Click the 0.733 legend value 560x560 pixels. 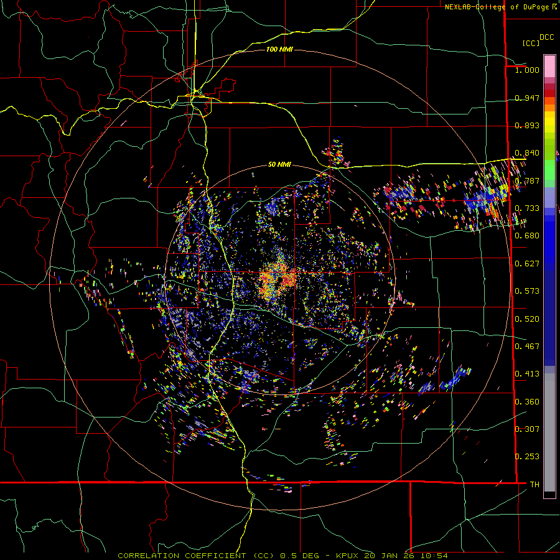tap(527, 208)
